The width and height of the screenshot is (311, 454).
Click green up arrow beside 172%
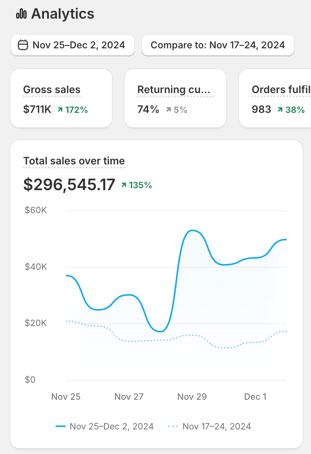tap(60, 110)
